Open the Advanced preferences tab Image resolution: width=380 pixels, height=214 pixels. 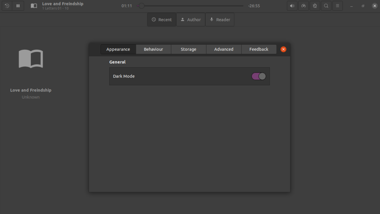tap(224, 49)
